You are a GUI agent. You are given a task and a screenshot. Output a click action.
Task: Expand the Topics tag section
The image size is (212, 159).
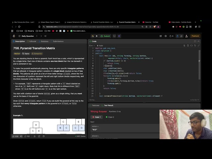[26, 53]
